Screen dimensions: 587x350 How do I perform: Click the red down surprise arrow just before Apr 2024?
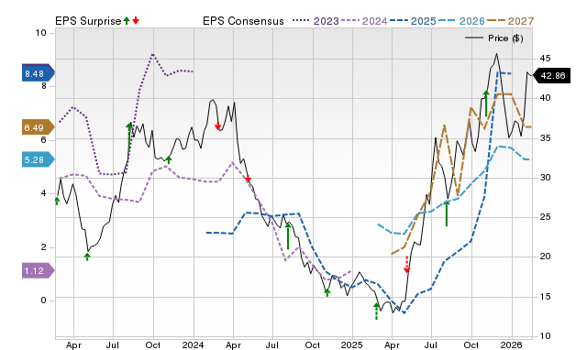pyautogui.click(x=218, y=126)
